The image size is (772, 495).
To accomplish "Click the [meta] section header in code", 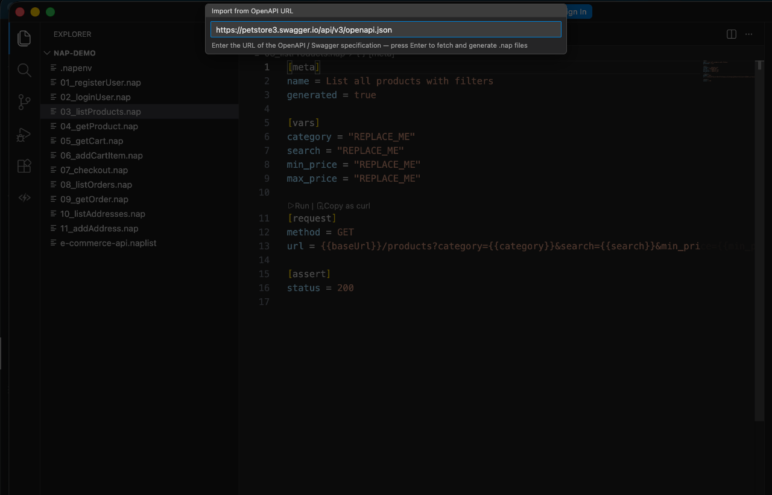I will coord(304,67).
